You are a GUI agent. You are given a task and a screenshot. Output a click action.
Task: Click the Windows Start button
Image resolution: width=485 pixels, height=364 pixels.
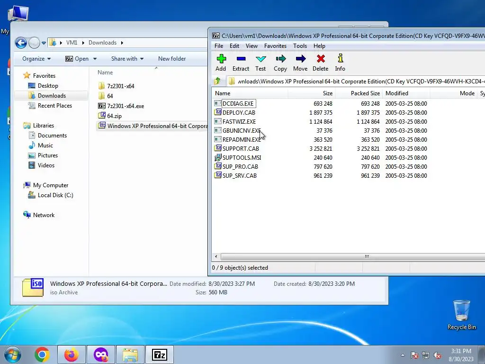point(13,355)
